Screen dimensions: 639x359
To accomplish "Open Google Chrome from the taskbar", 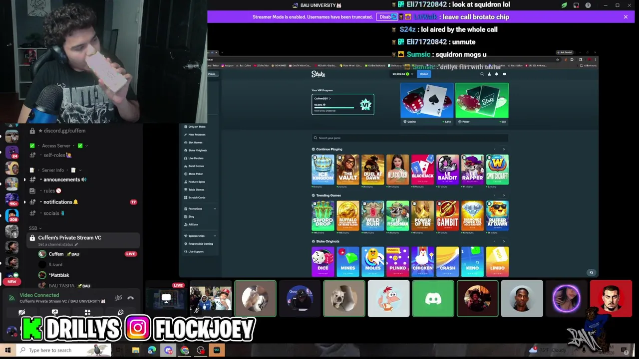I will coord(185,350).
